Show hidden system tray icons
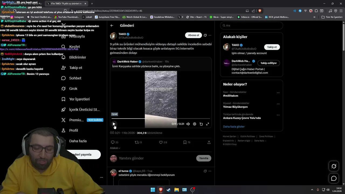This screenshot has width=345, height=194. point(312,190)
